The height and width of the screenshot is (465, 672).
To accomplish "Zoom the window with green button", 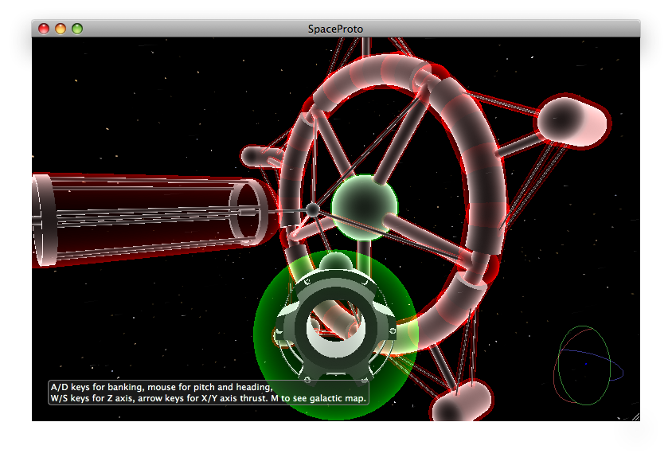I will tap(77, 29).
